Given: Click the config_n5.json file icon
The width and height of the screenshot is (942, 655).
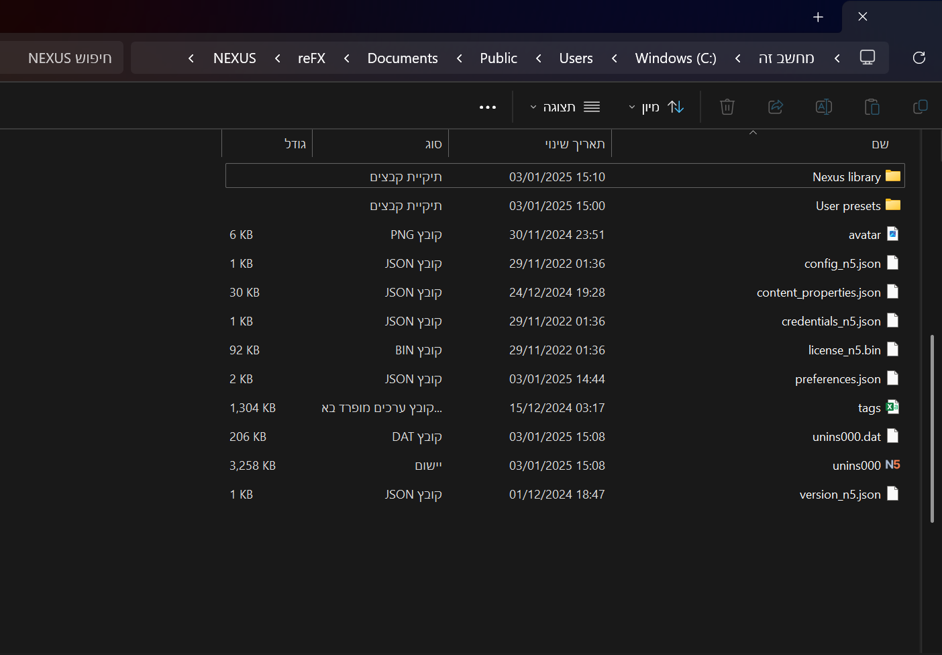Looking at the screenshot, I should tap(893, 262).
